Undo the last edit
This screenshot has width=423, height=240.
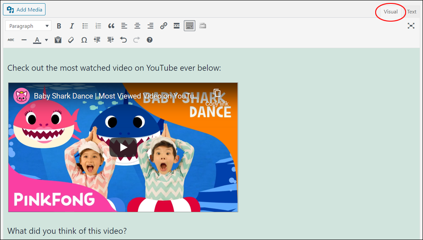[123, 40]
